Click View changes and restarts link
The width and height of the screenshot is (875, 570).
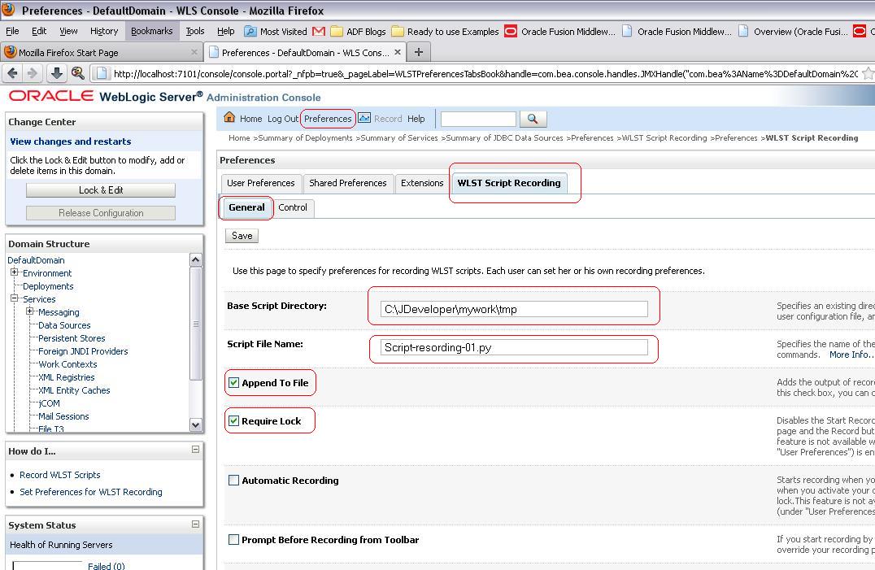pyautogui.click(x=71, y=141)
